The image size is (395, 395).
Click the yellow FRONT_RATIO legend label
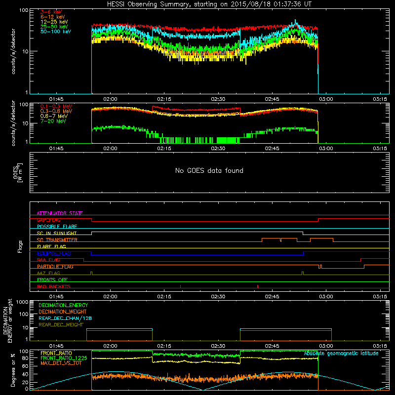tap(56, 354)
